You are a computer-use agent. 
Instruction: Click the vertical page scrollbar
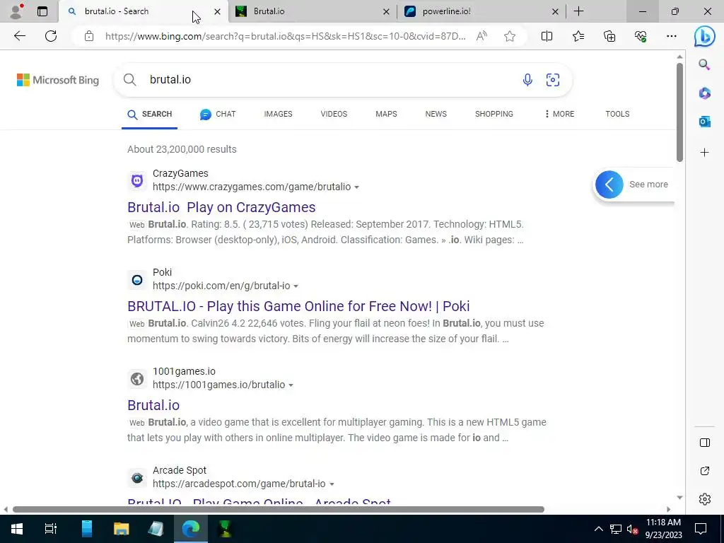pos(679,112)
